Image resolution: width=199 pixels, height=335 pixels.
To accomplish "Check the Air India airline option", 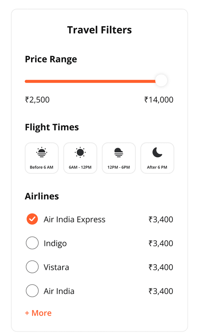I will 32,291.
